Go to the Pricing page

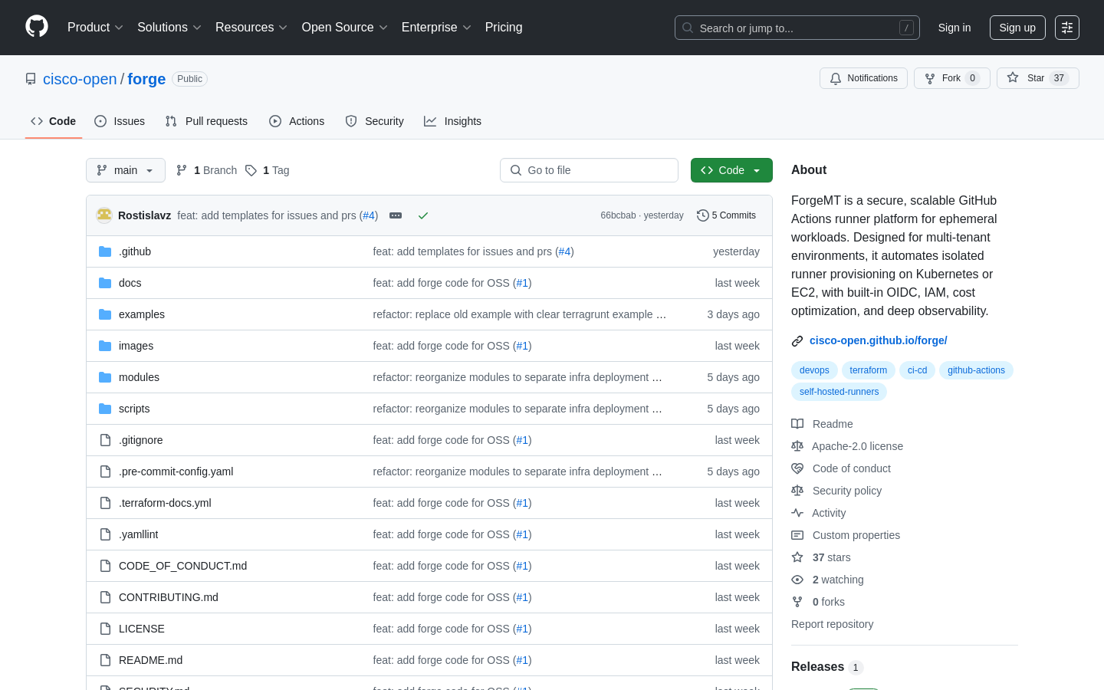504,28
